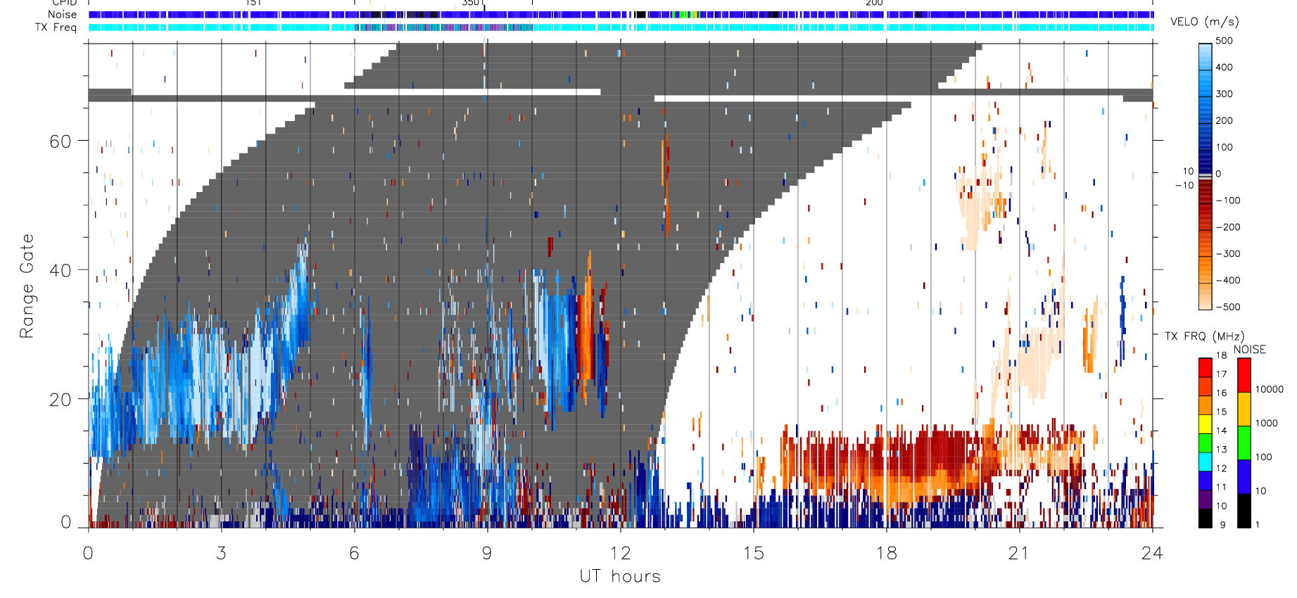
Task: Click the "TX Freq" strip label at top
Action: (56, 27)
